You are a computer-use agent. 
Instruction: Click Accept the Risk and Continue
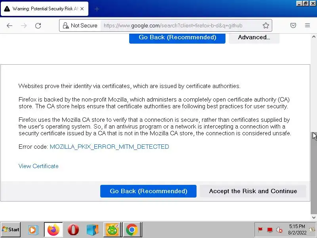253,191
